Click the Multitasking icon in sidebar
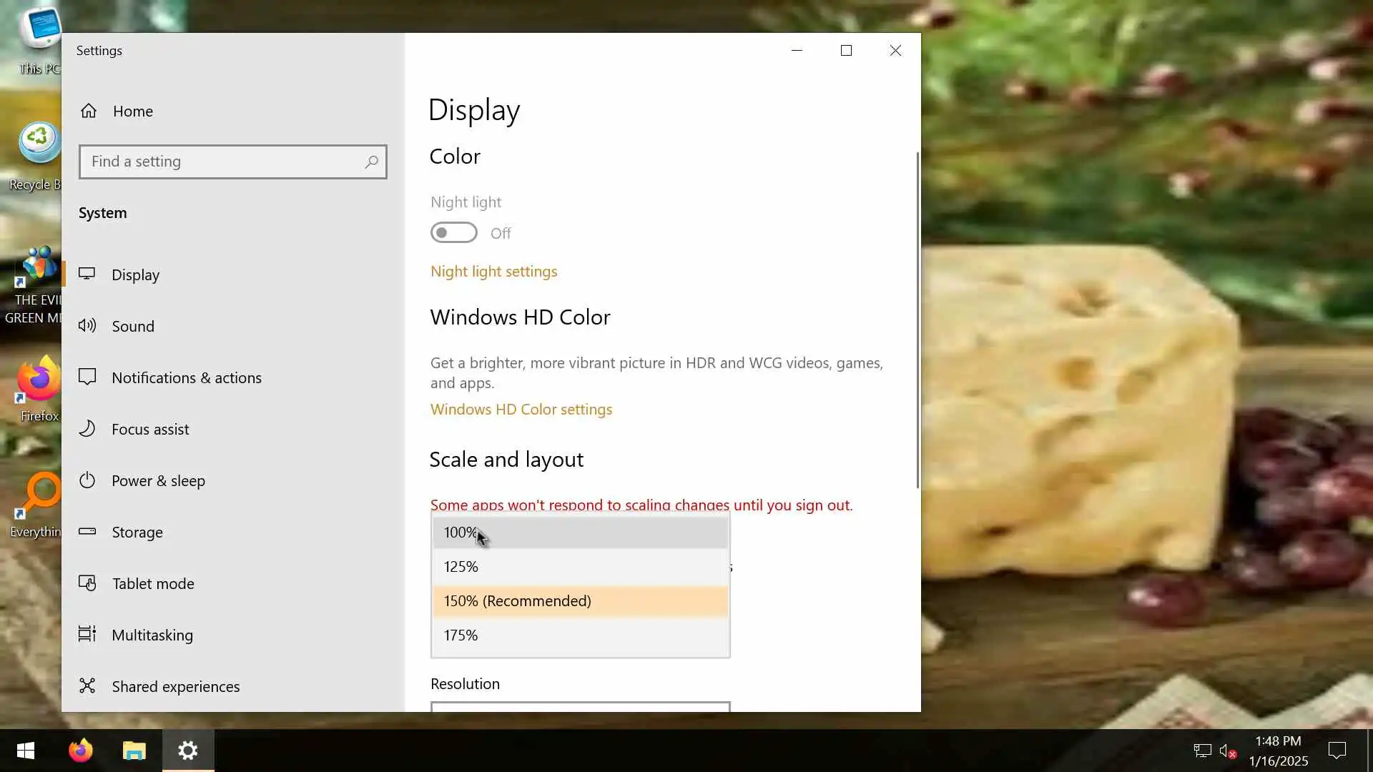This screenshot has width=1373, height=772. pyautogui.click(x=87, y=635)
